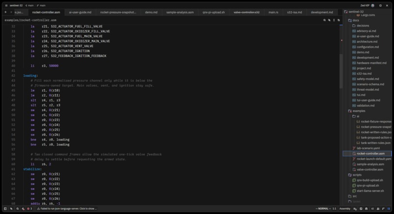Switch to the development.md tab
Image resolution: width=394 pixels, height=214 pixels.
pos(322,12)
